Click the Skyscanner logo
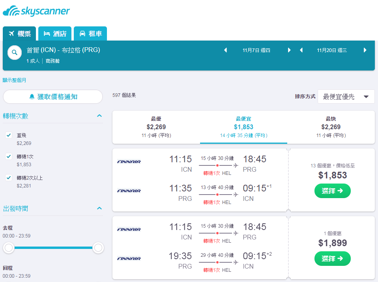Screen dimensions: 378x282 [x=36, y=11]
